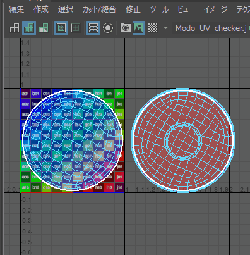Image resolution: width=250 pixels, height=255 pixels.
Task: Click the internal borders display icon
Action: tap(76, 28)
